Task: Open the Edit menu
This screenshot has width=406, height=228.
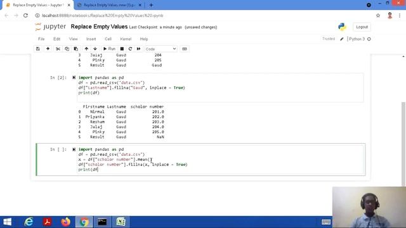Action: 56,39
